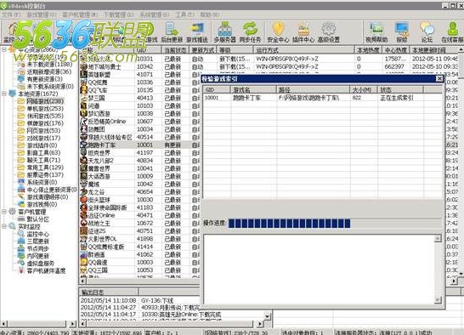Click the 梦幻西游 game icon
Screen dimensions: 464x335
84,113
